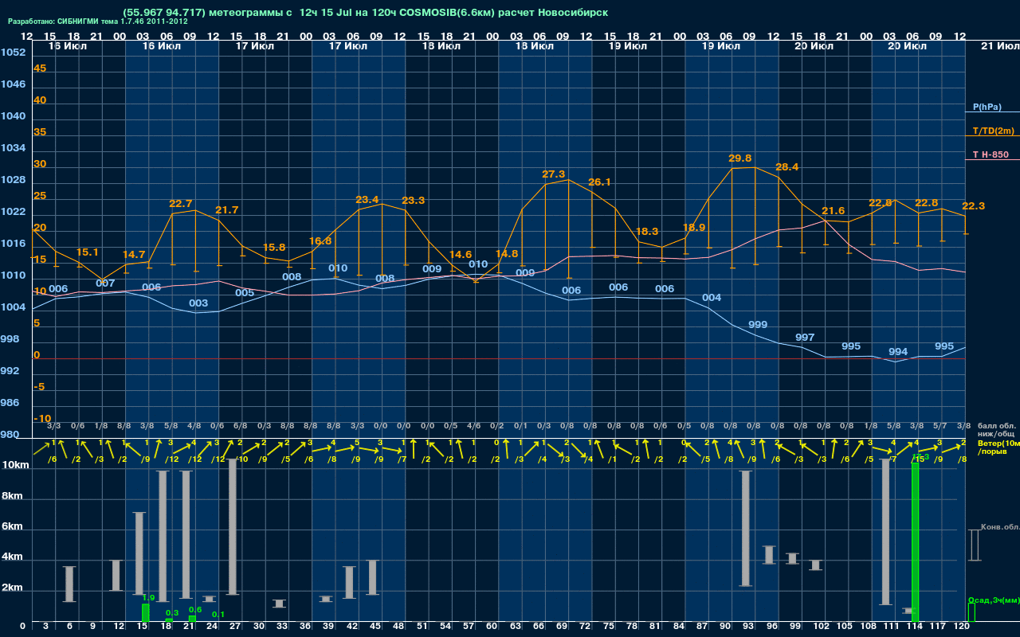This screenshot has height=637, width=1020.
Task: Click the 980 pressure axis label
Action: pos(10,435)
